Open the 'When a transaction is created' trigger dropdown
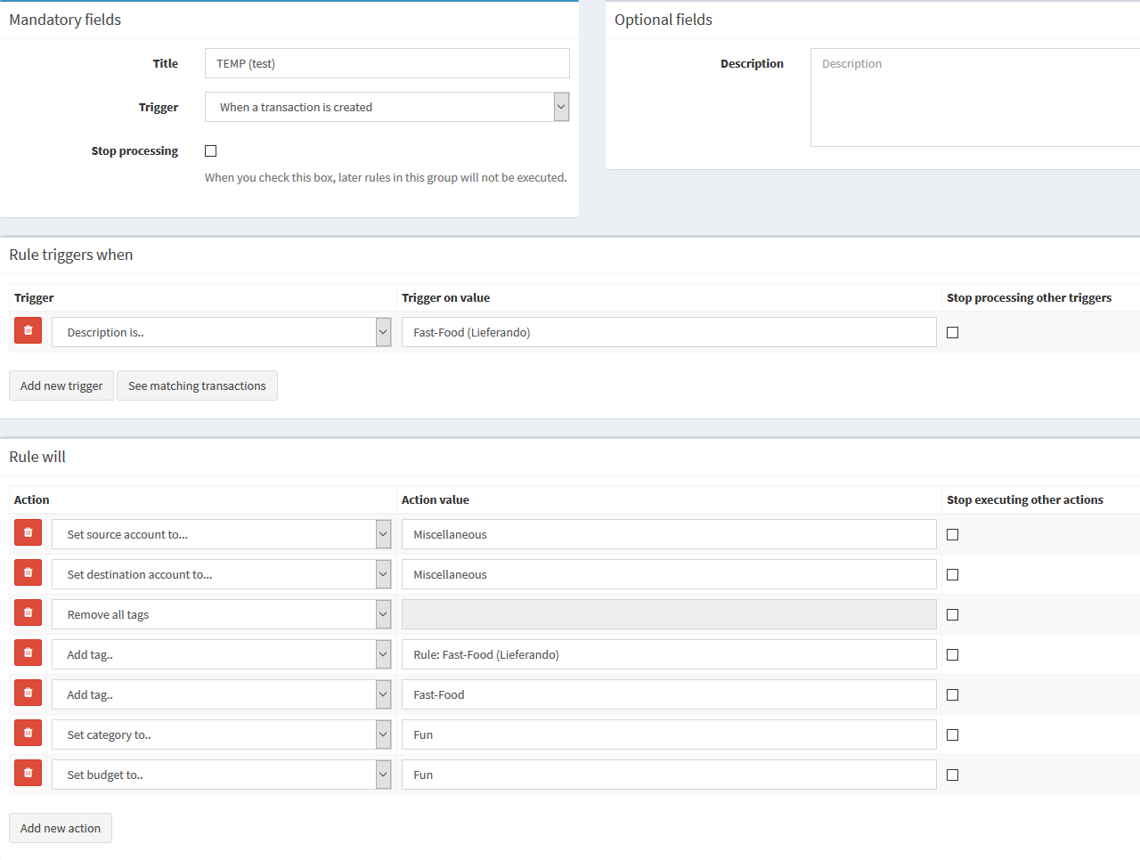1140x860 pixels. 561,106
